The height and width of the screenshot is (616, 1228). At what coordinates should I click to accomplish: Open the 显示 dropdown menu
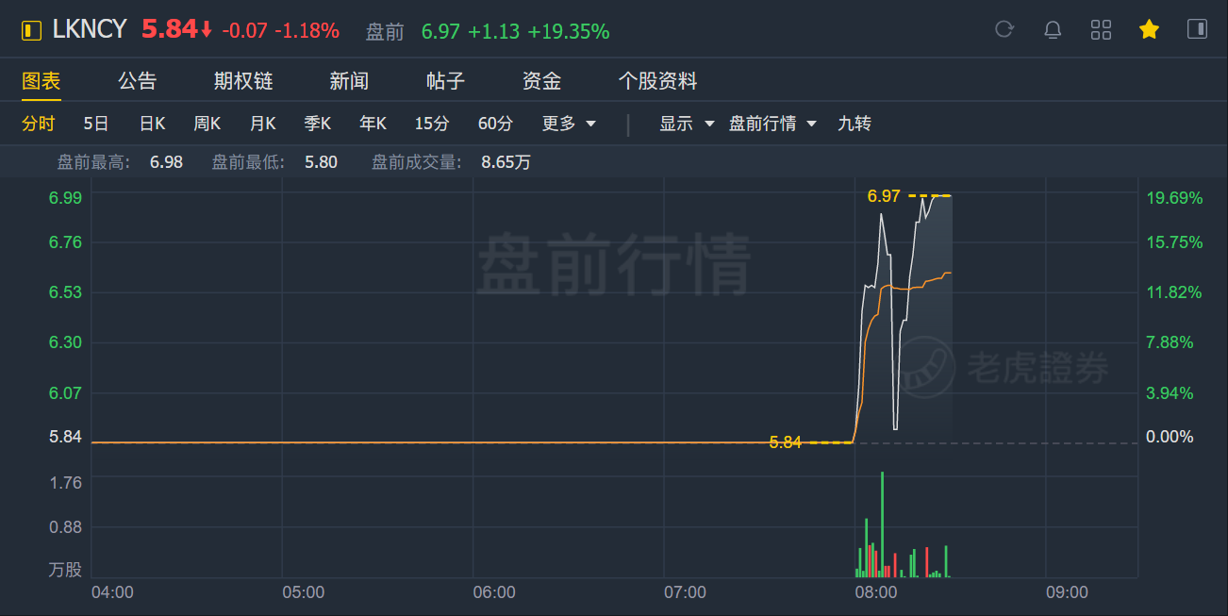coord(687,124)
